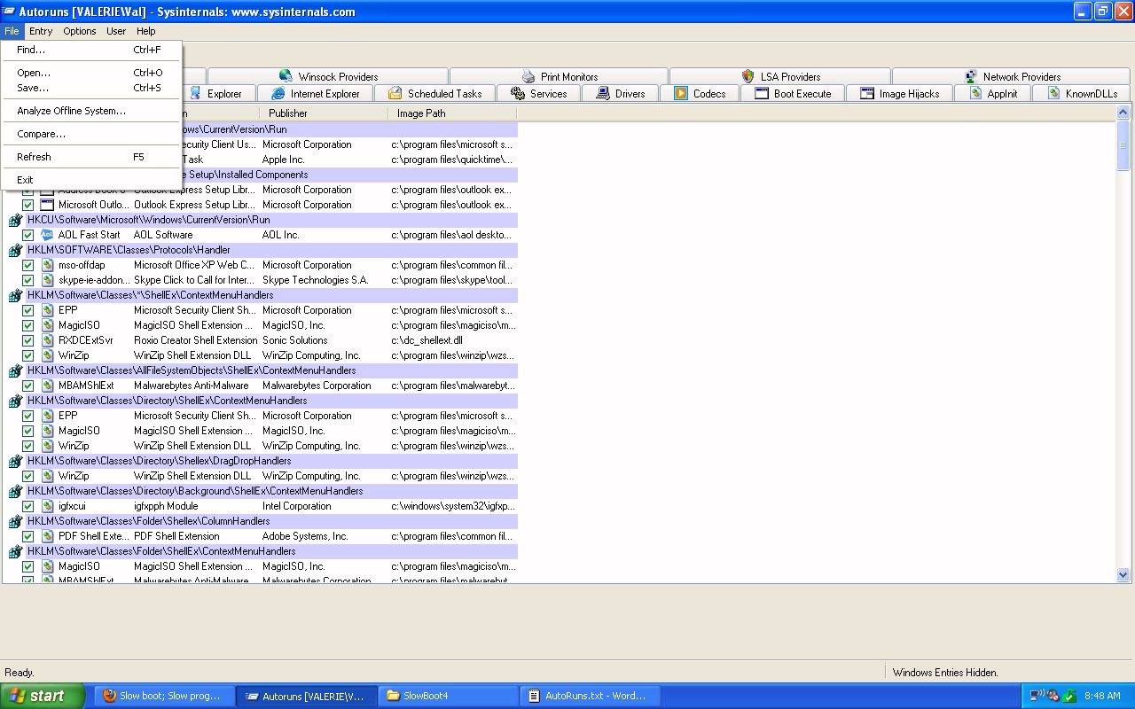Viewport: 1135px width, 709px height.
Task: Click the c:\dc_shellext.dll image path
Action: 427,340
